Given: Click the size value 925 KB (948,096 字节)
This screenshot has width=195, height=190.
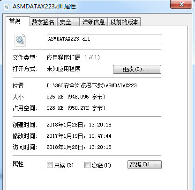Looking at the screenshot, I should pos(76,97).
